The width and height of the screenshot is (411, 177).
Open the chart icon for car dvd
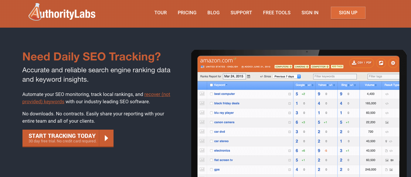click(202, 132)
